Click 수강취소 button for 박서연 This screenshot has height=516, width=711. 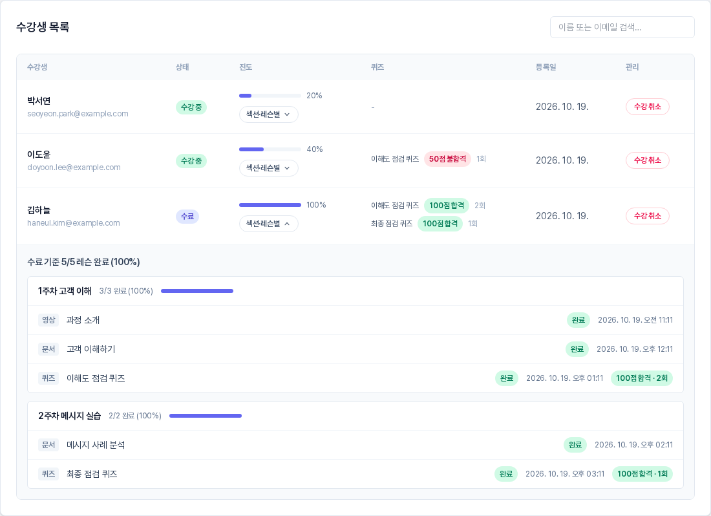coord(648,107)
